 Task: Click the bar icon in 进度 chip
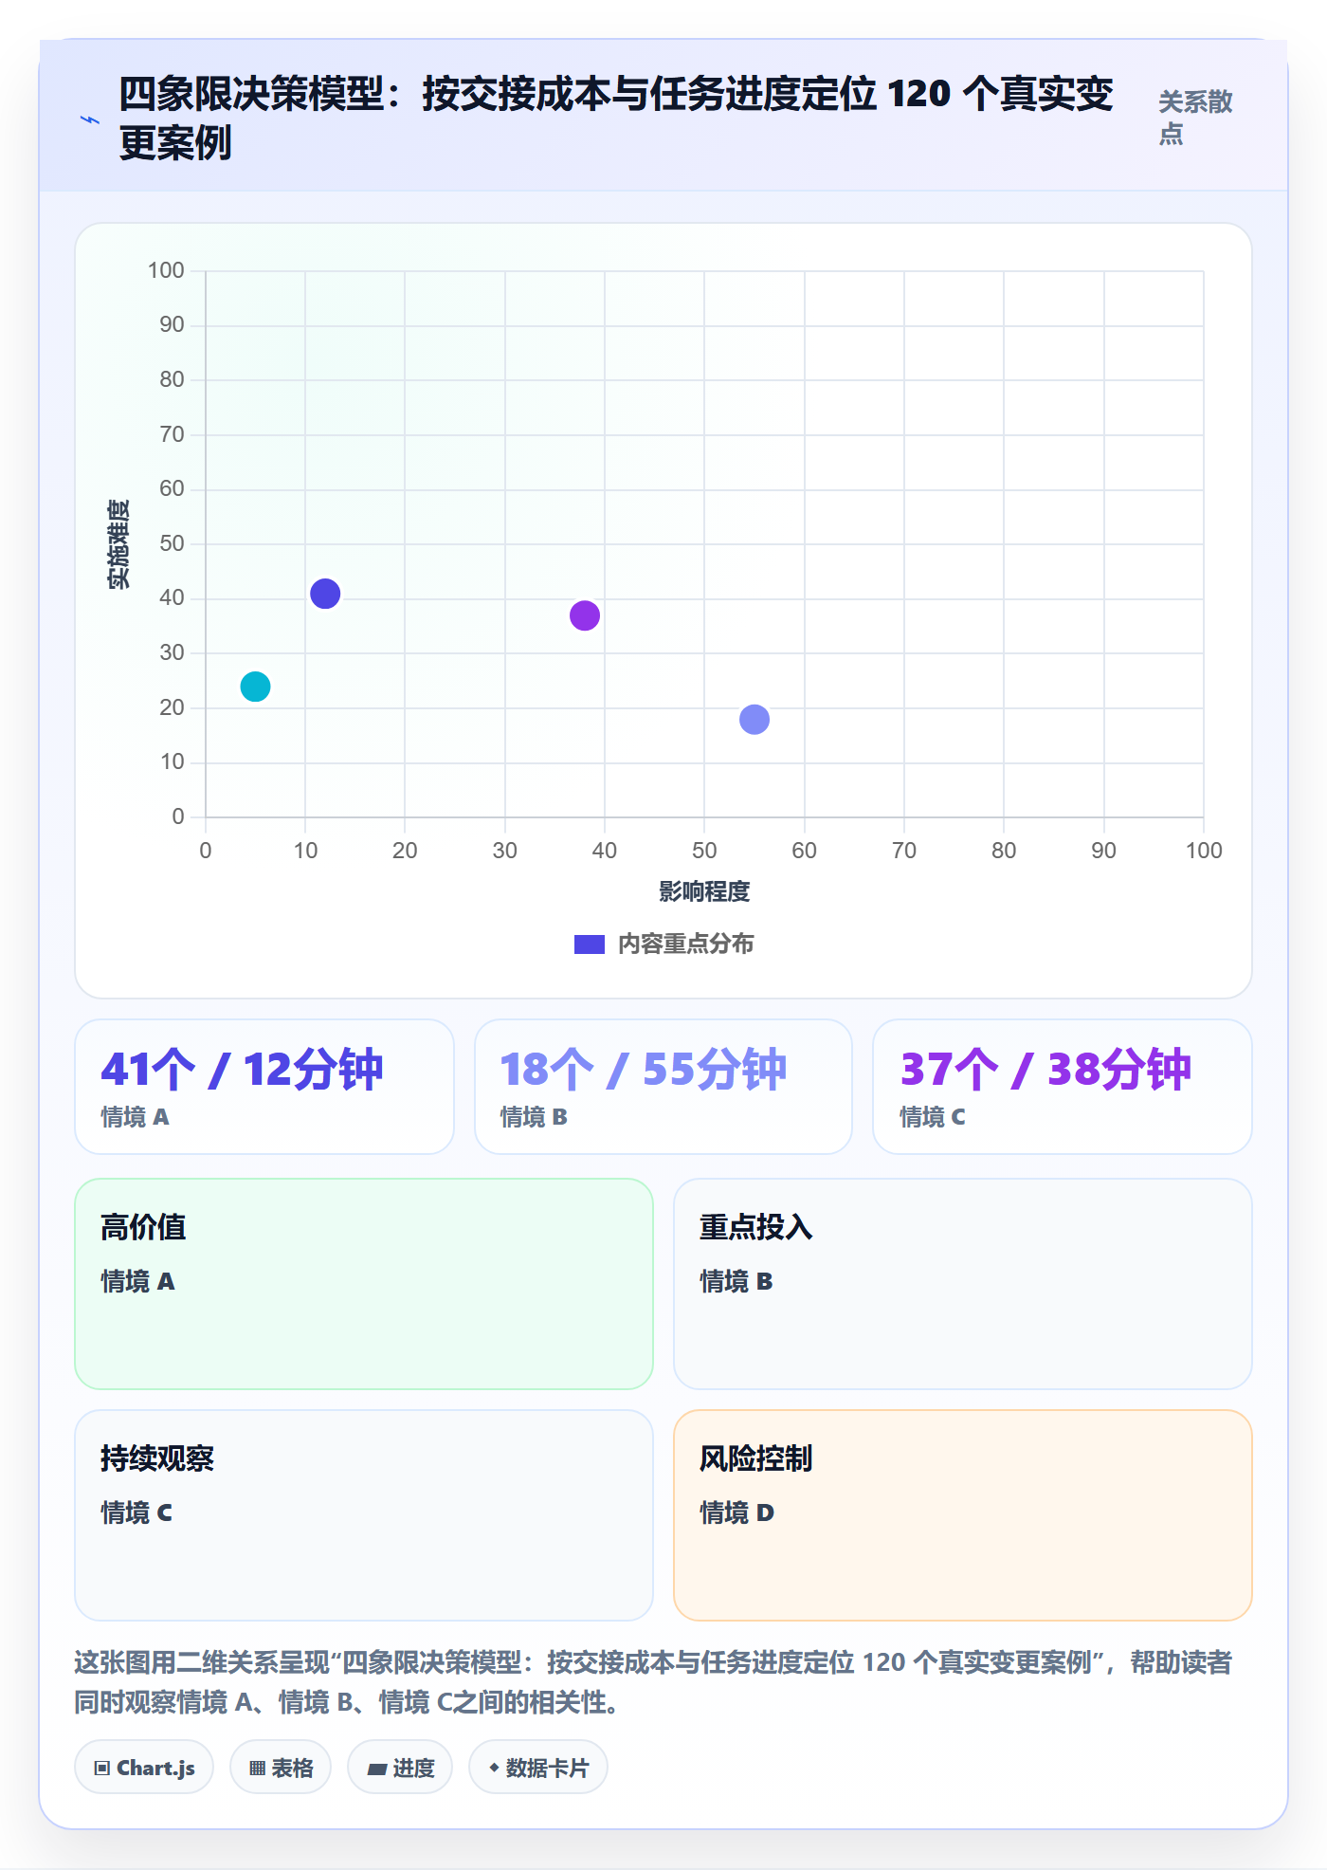[x=376, y=1769]
